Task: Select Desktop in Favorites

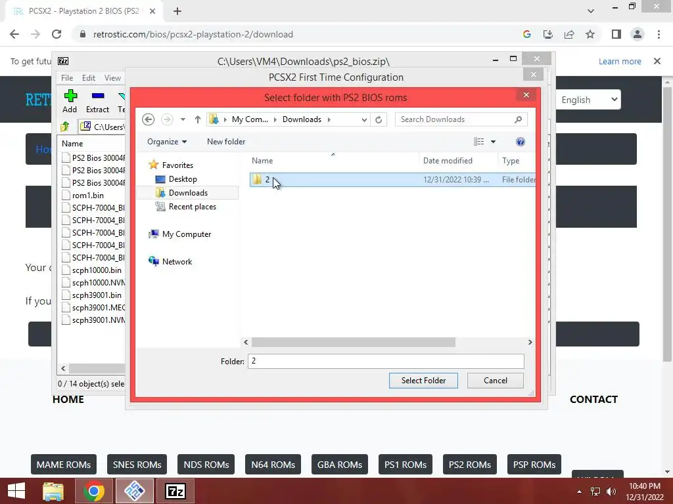Action: [x=183, y=179]
